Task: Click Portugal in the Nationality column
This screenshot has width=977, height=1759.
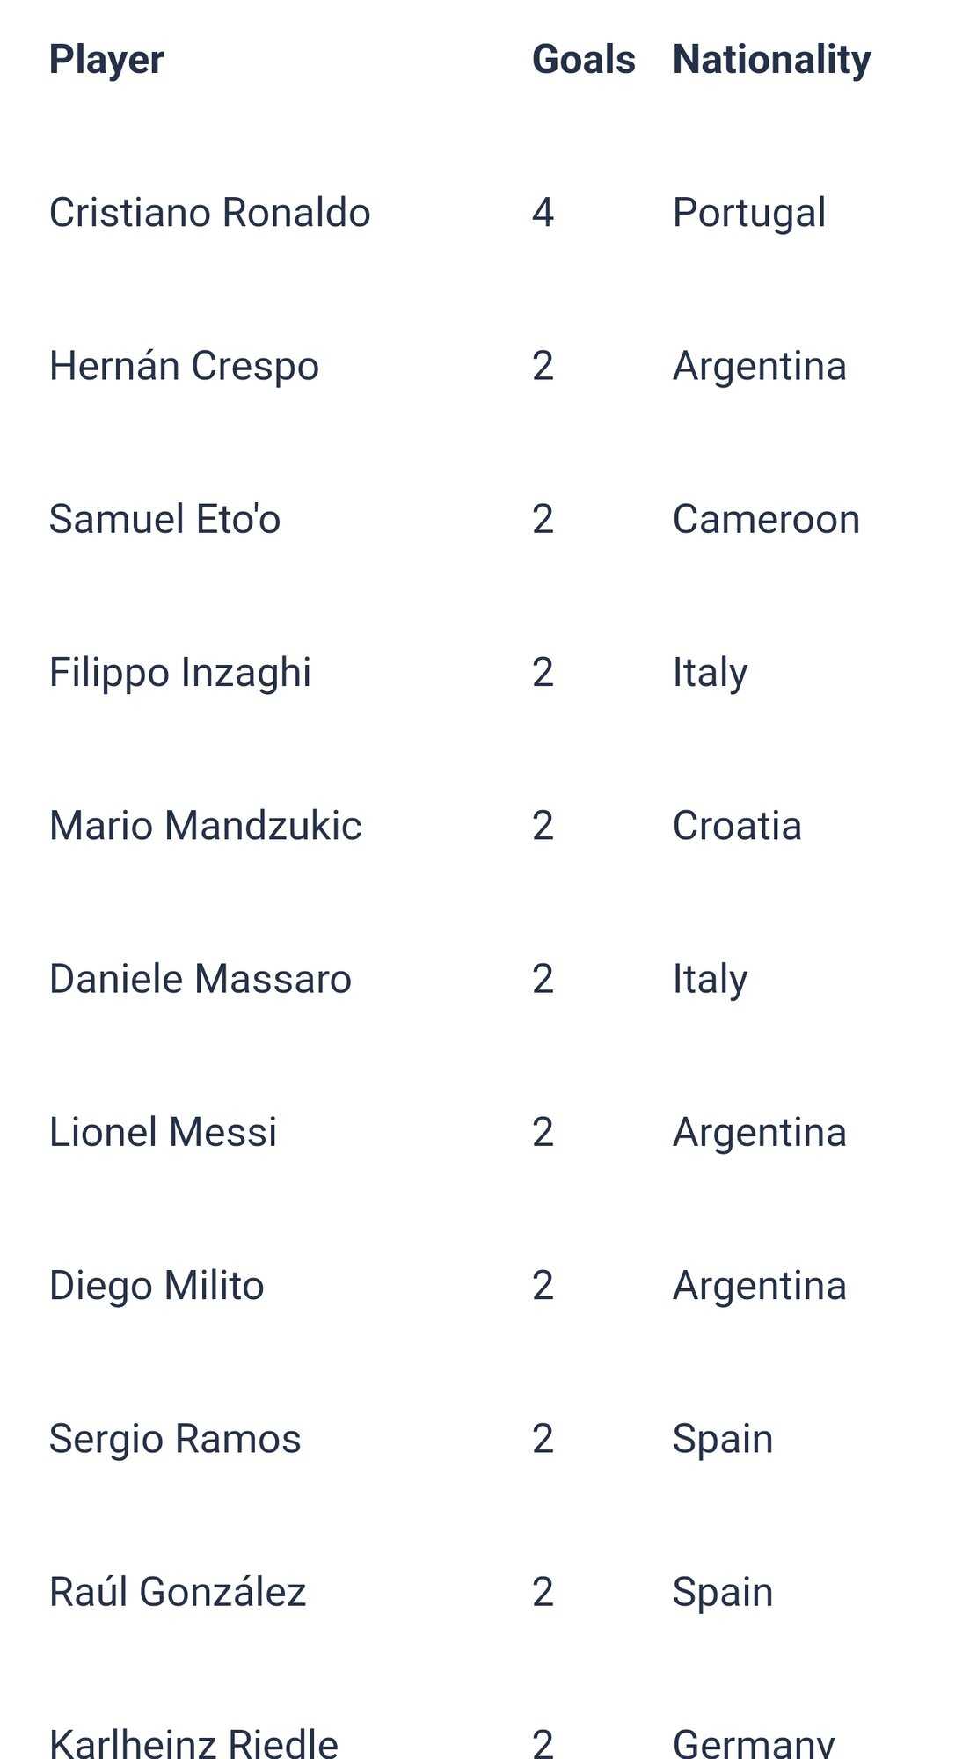Action: (x=748, y=213)
